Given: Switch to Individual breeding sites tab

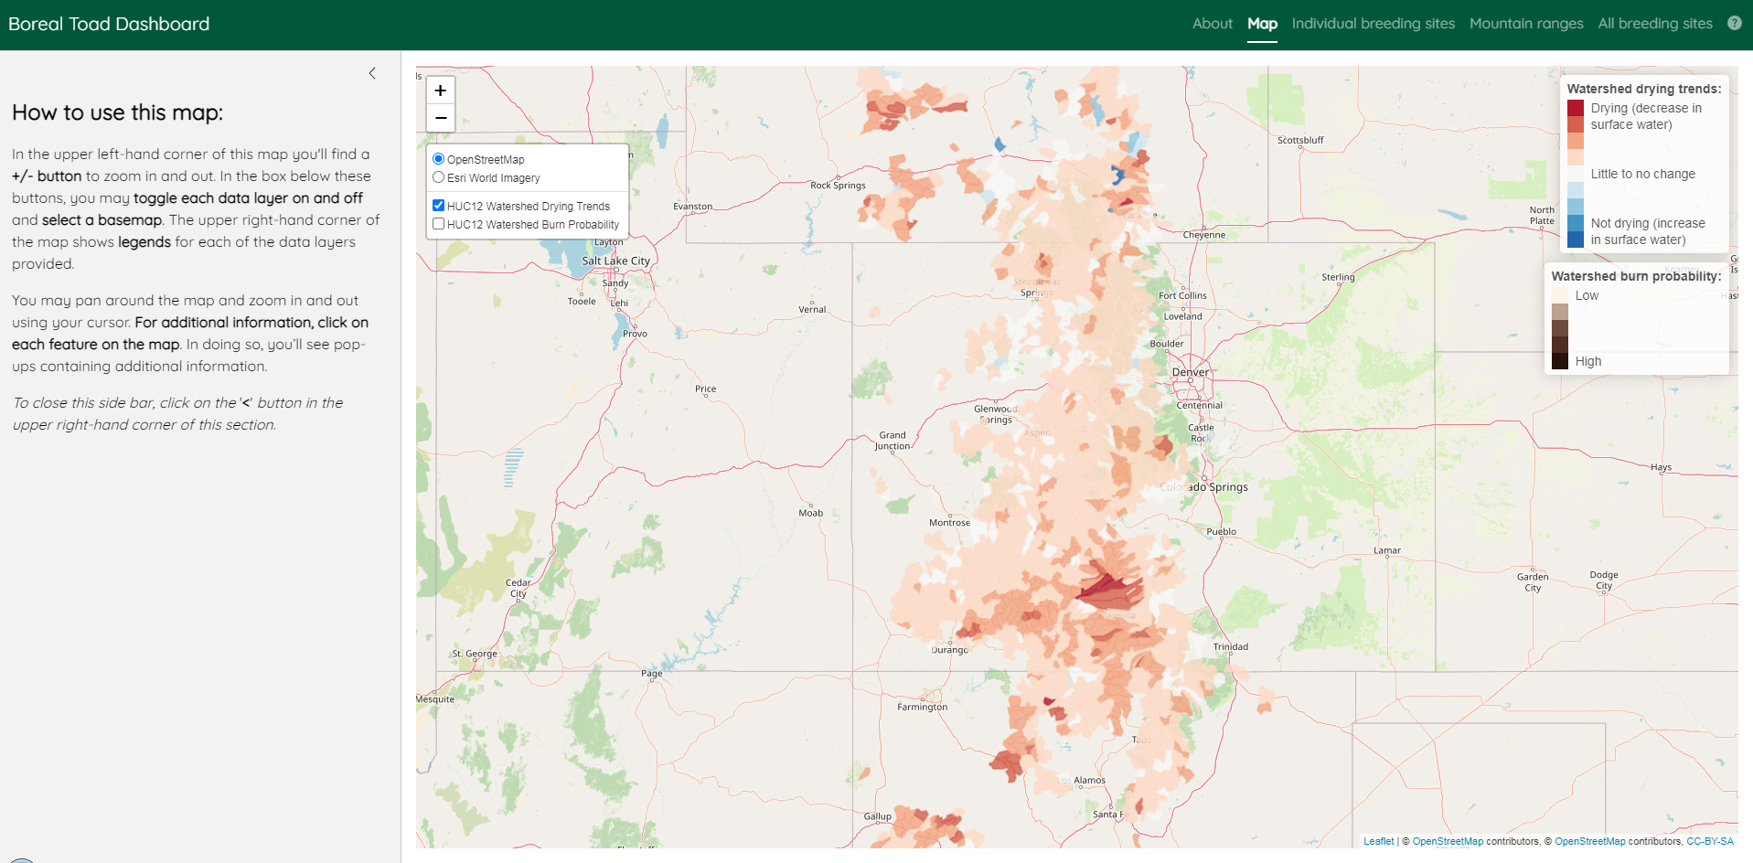Looking at the screenshot, I should tap(1373, 24).
